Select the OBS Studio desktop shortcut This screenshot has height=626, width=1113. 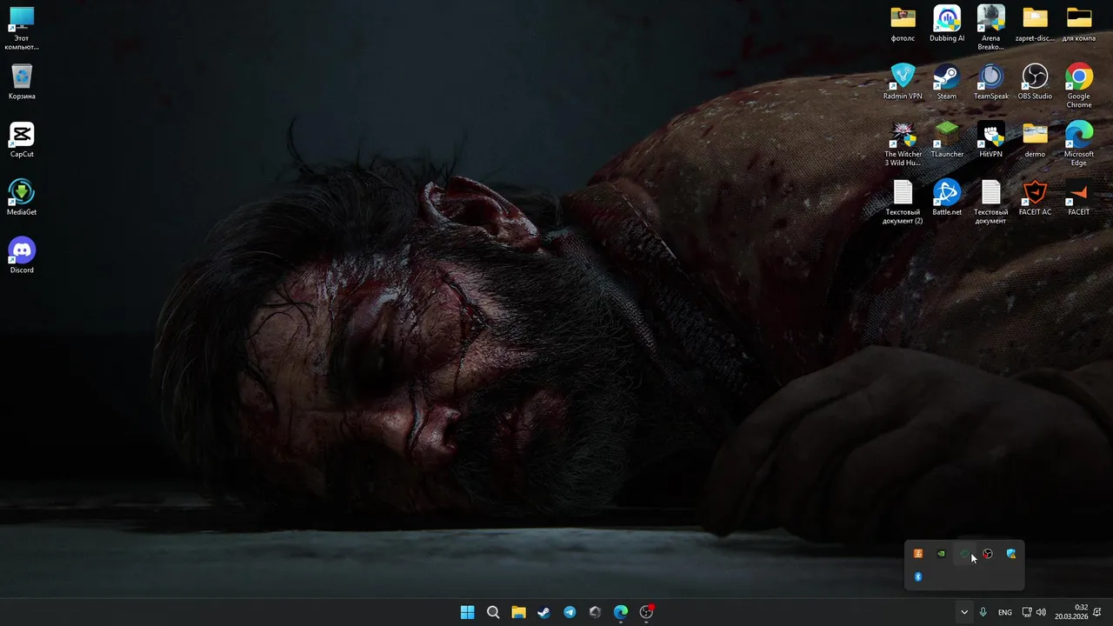click(1035, 82)
